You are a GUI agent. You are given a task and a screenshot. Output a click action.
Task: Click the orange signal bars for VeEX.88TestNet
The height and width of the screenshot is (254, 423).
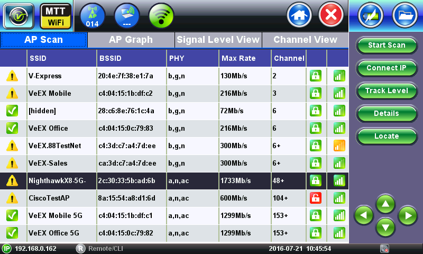click(x=339, y=146)
